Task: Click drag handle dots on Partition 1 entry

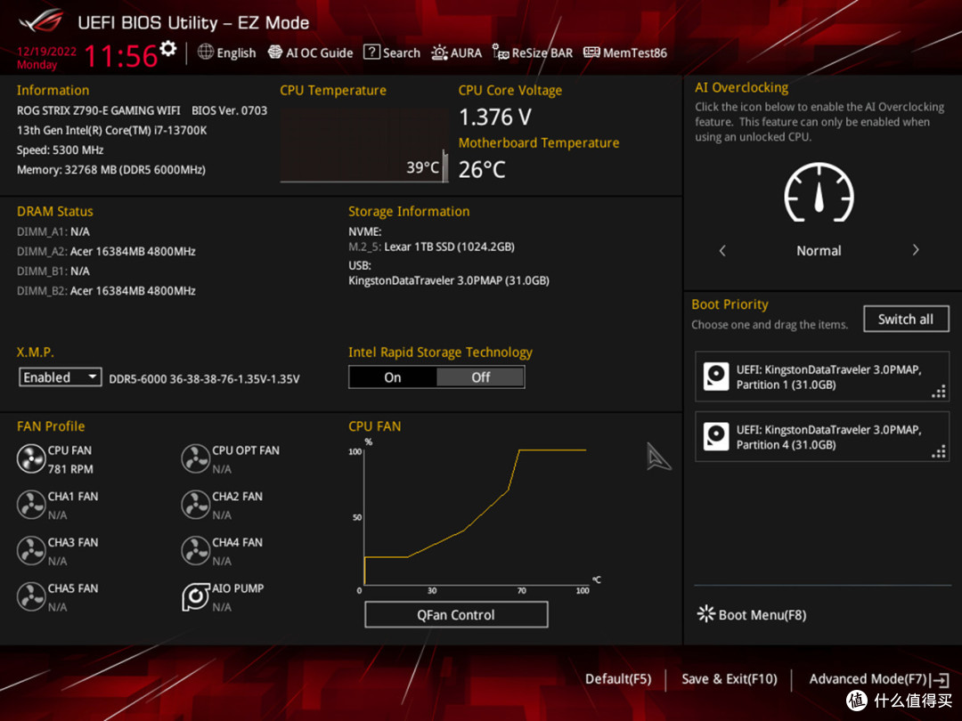Action: coord(939,393)
